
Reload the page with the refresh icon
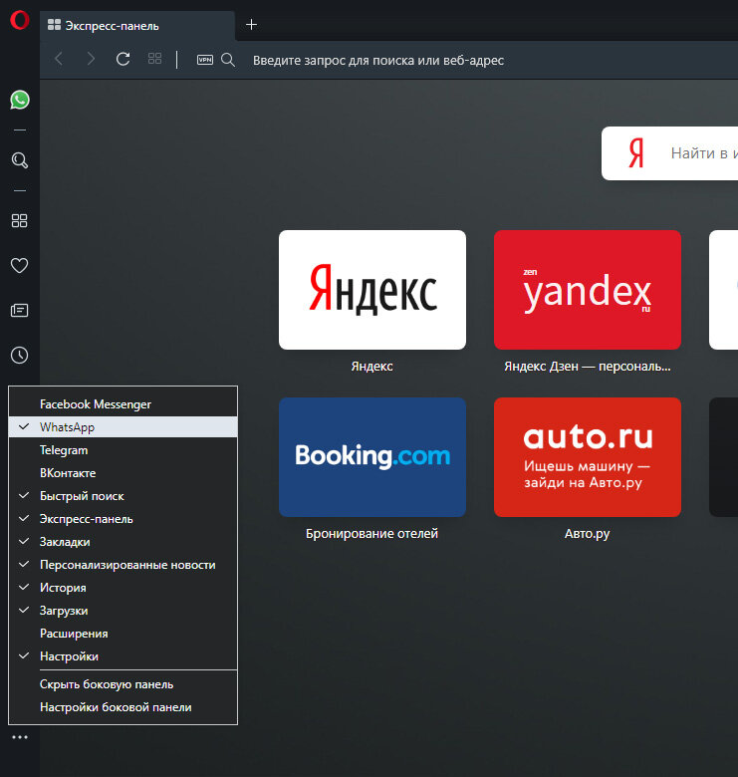(x=123, y=60)
